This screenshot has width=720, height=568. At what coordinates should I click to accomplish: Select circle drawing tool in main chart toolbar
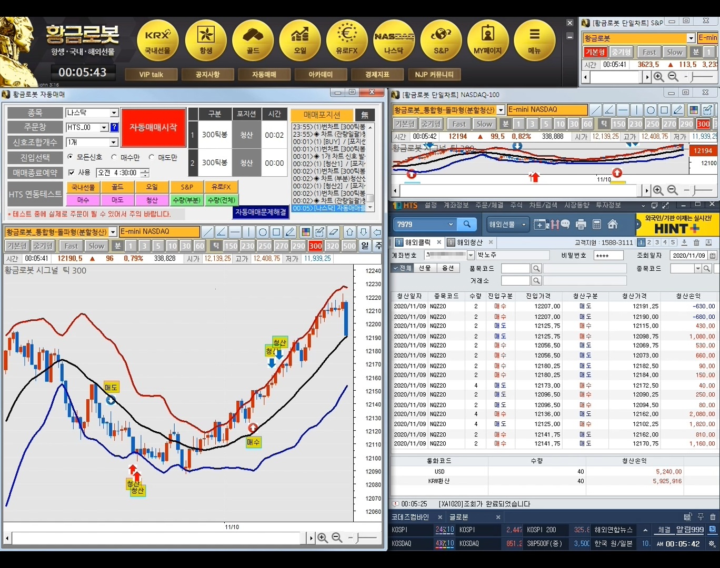click(x=263, y=232)
